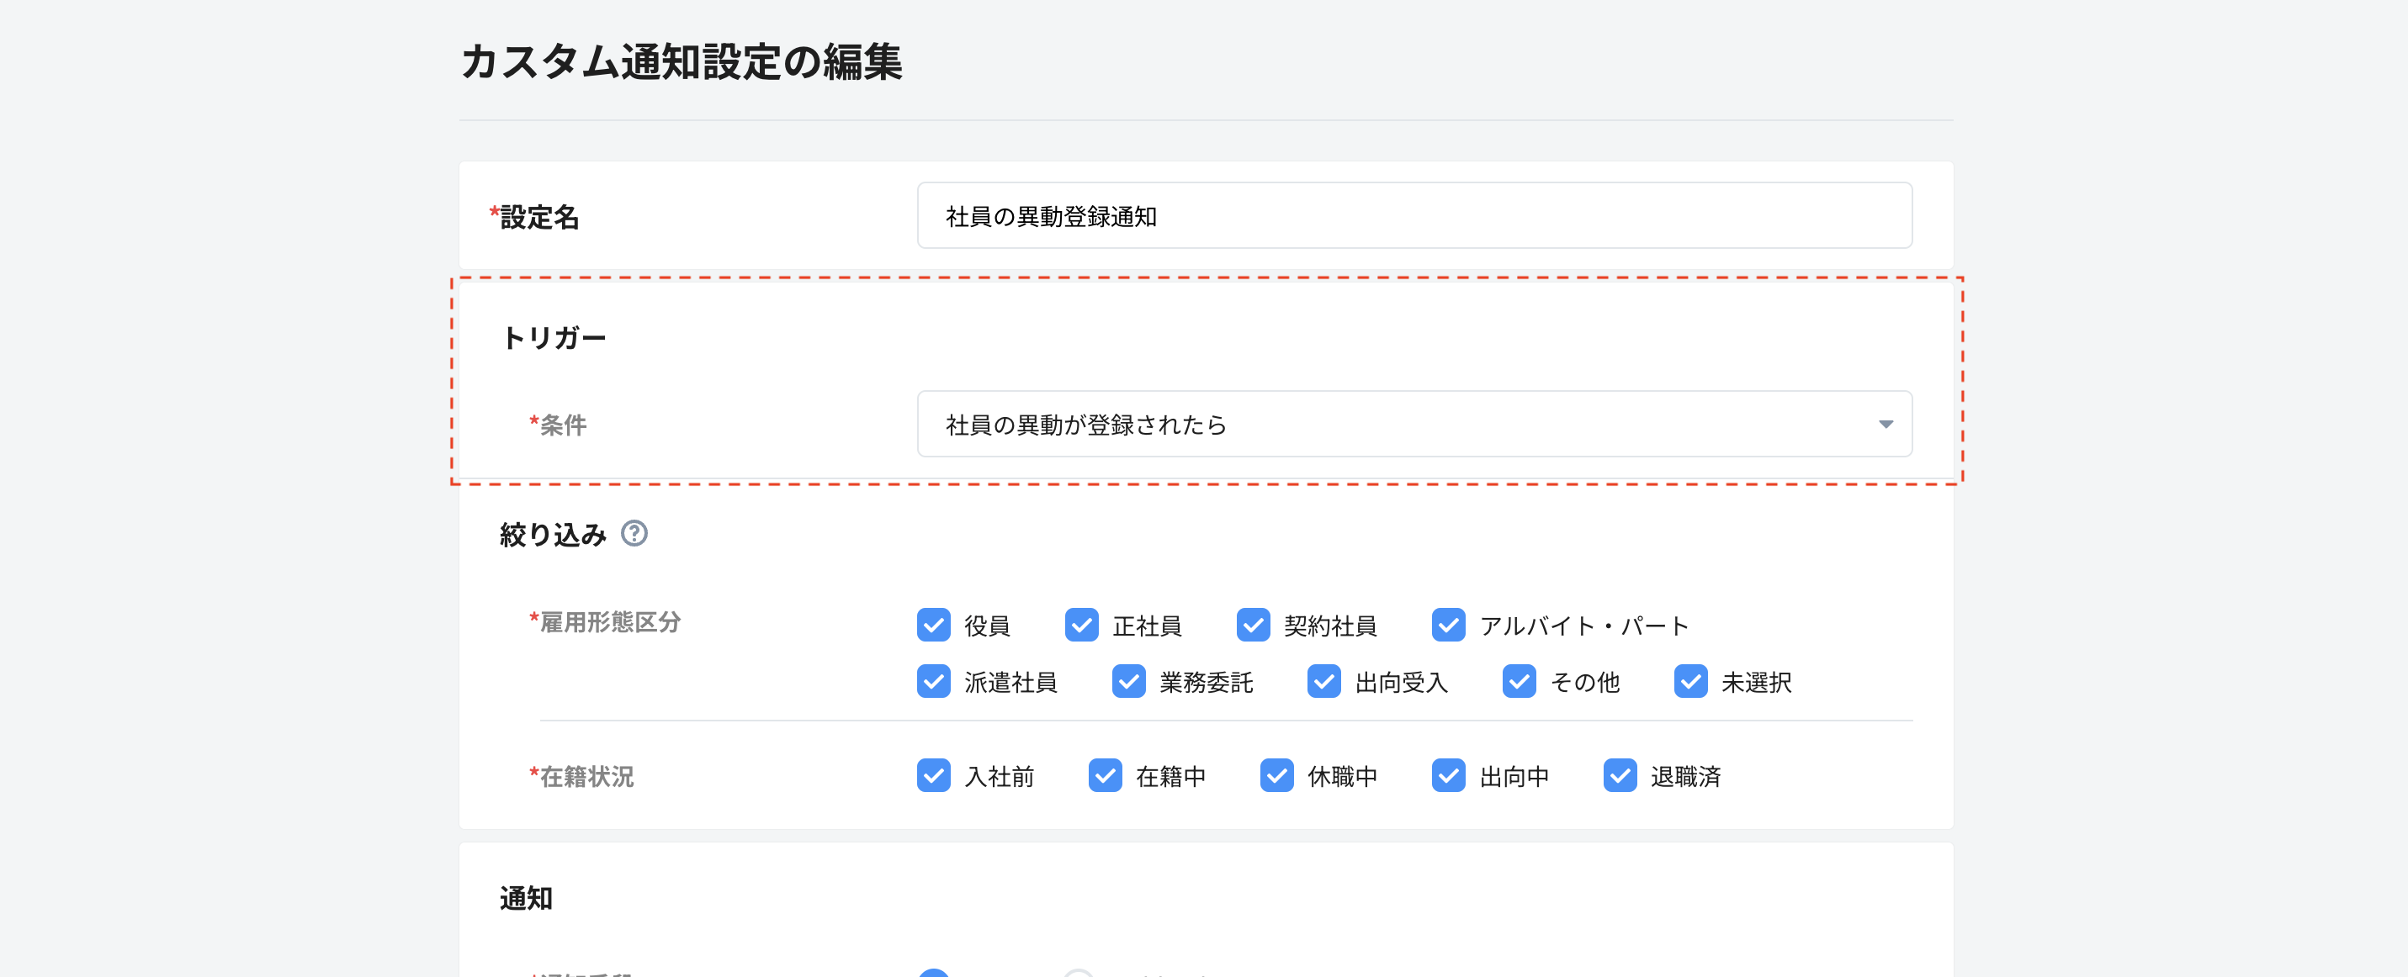Toggle off the 出向中 checkbox

tap(1448, 775)
